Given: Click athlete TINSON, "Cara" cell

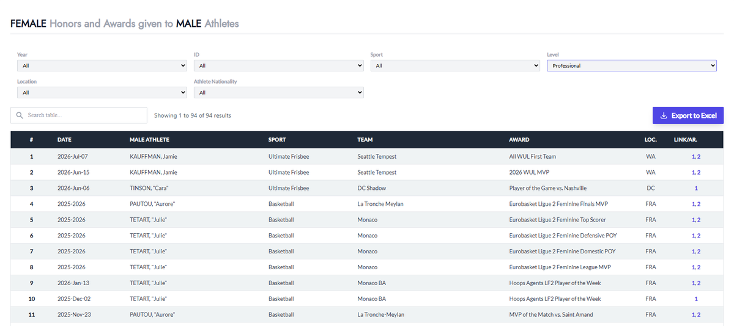Looking at the screenshot, I should [x=149, y=188].
